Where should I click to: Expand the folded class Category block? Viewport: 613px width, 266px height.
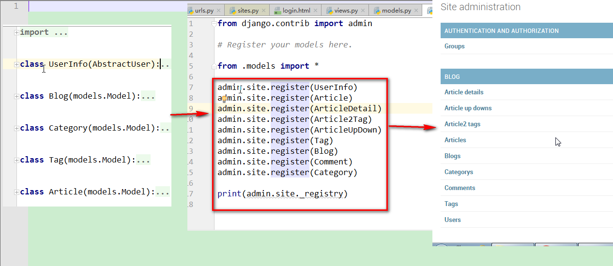[16, 128]
